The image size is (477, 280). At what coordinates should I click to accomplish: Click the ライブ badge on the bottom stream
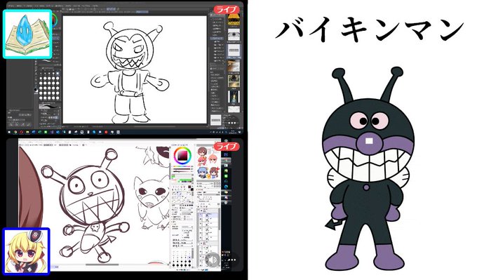coord(226,147)
